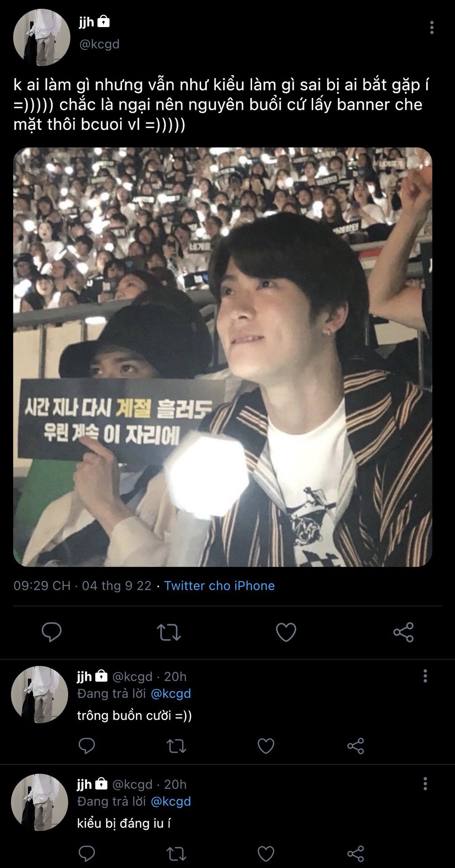
Task: Retweet the "trông buồn cười" reply
Action: (176, 745)
